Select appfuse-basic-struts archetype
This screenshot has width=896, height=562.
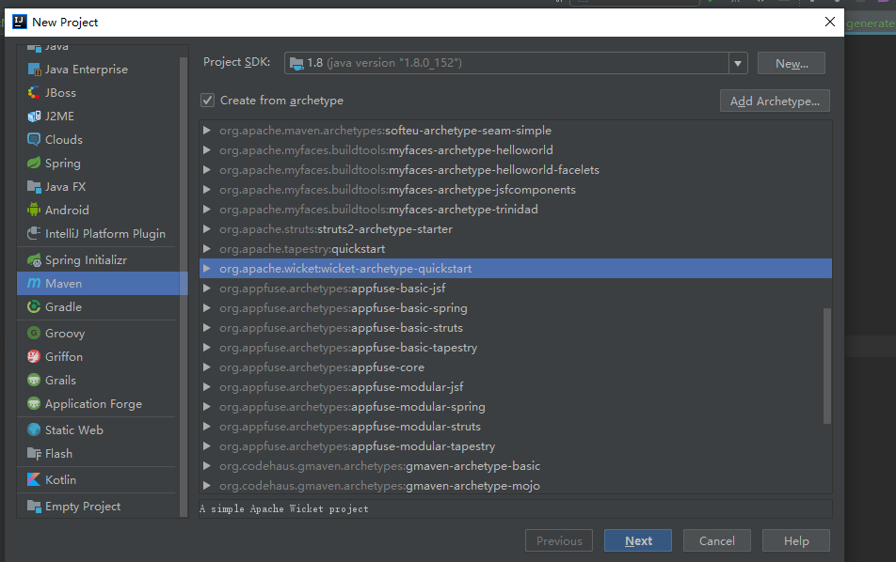(x=516, y=328)
